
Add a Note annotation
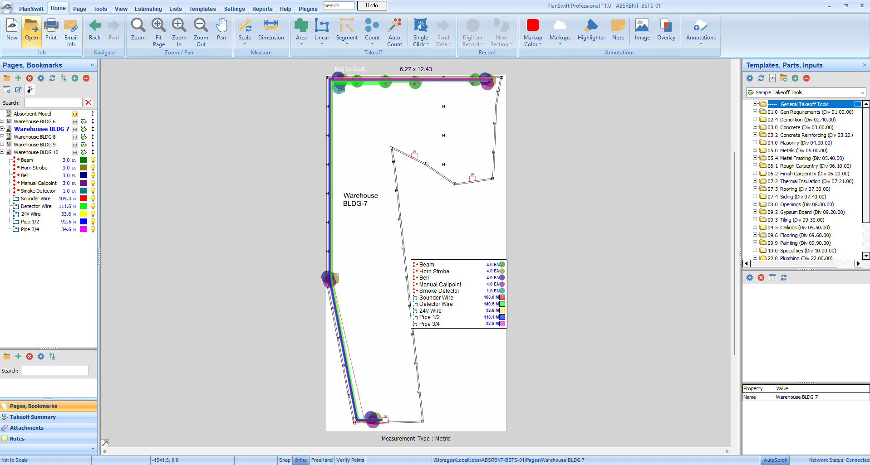point(618,30)
